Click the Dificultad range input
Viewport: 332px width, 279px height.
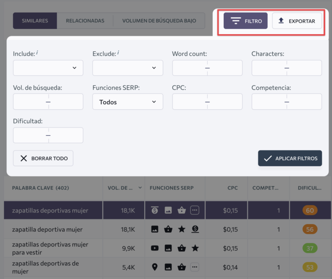coord(48,135)
